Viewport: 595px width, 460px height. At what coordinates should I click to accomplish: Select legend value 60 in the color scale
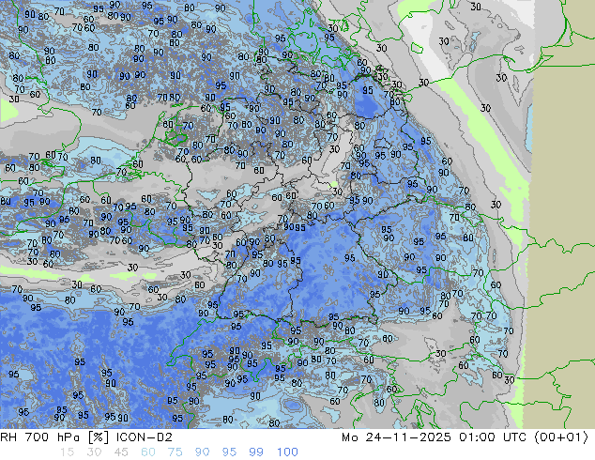pyautogui.click(x=148, y=452)
